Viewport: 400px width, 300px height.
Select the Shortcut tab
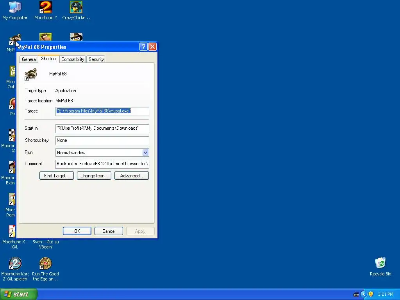pyautogui.click(x=49, y=59)
